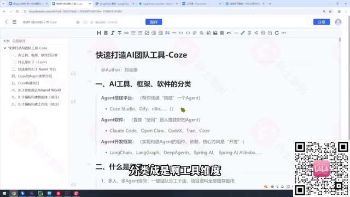Click the 保存 save button
Image resolution: width=350 pixels, height=197 pixels.
(154, 22)
